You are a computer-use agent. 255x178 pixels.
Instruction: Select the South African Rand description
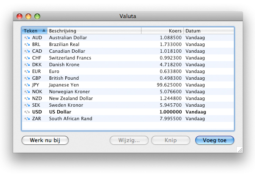(x=71, y=119)
